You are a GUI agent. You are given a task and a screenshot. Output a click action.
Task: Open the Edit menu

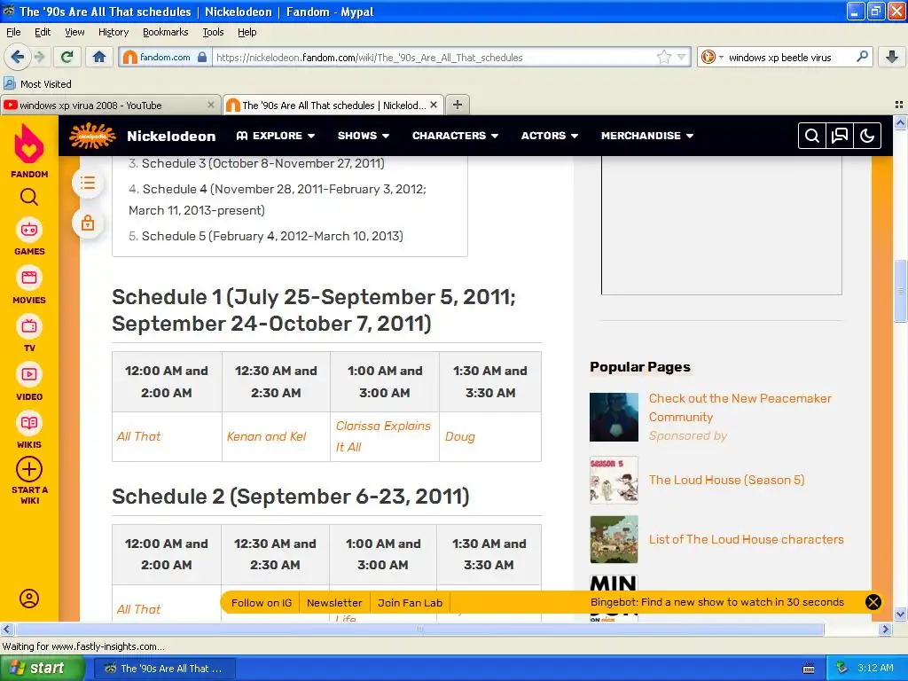point(43,32)
